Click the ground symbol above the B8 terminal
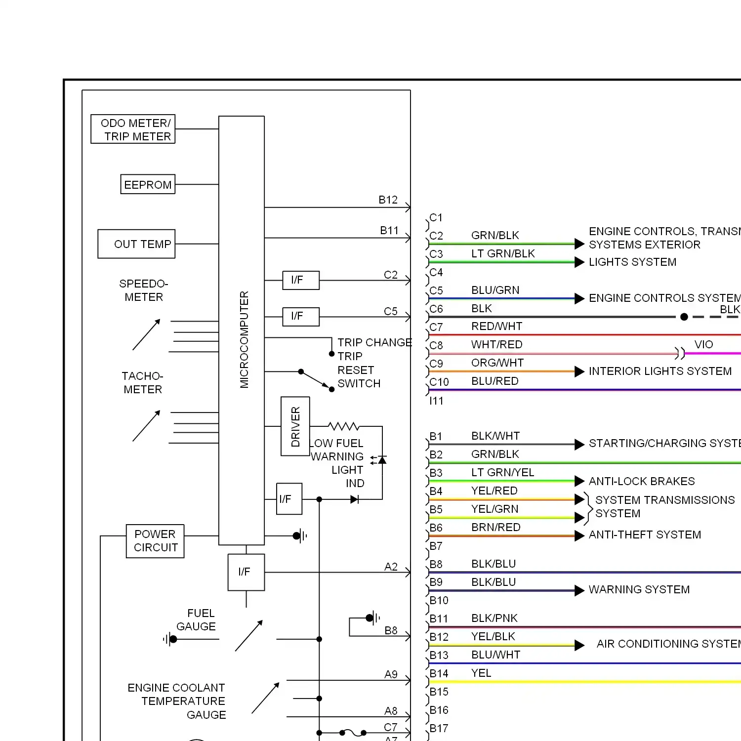 coord(373,617)
